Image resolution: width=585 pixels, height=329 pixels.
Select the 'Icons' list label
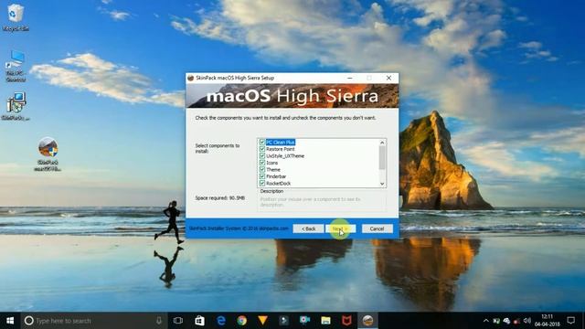272,163
